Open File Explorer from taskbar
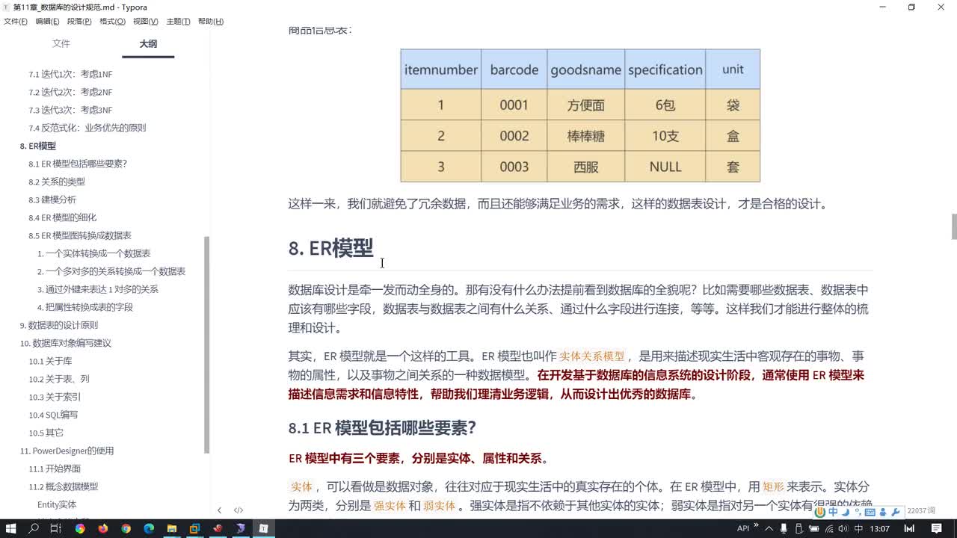Viewport: 957px width, 538px height. [172, 528]
